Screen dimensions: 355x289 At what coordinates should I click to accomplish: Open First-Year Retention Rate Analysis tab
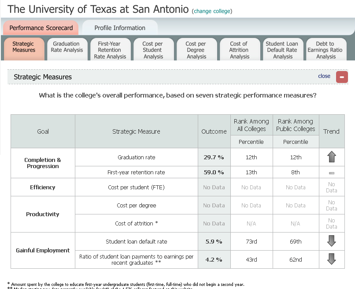[110, 50]
